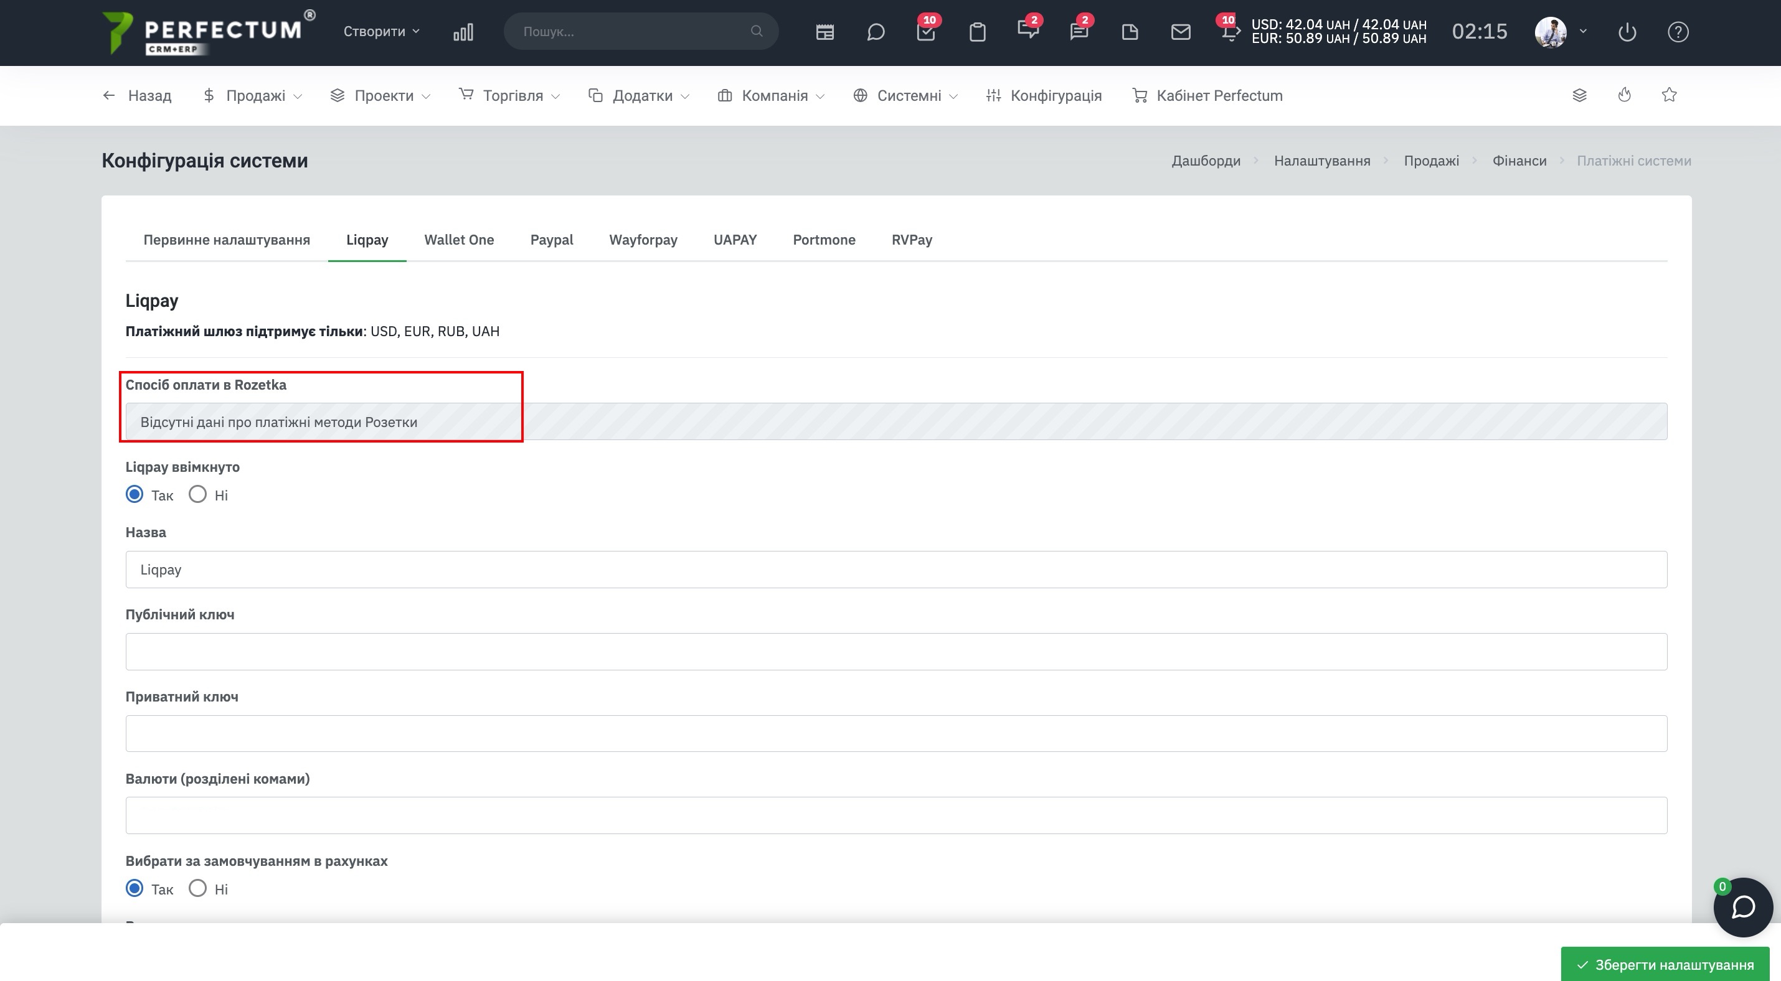Viewport: 1781px width, 981px height.
Task: Open Кабінет Perfectum link
Action: pyautogui.click(x=1207, y=95)
